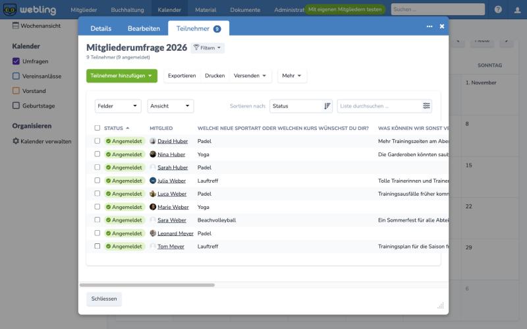Open Sara Weber member link
This screenshot has width=527, height=329.
click(172, 220)
